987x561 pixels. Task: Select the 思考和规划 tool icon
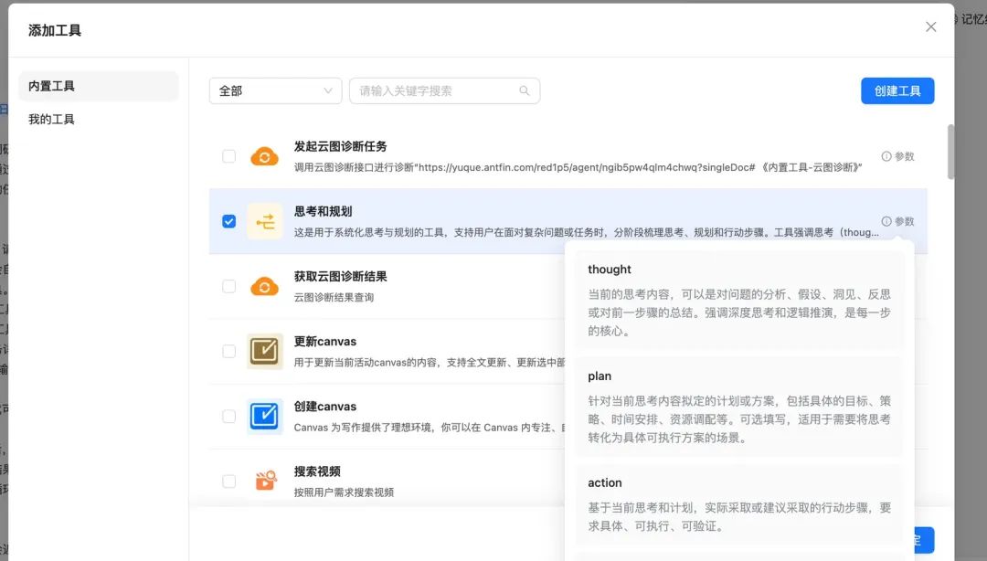pyautogui.click(x=265, y=220)
